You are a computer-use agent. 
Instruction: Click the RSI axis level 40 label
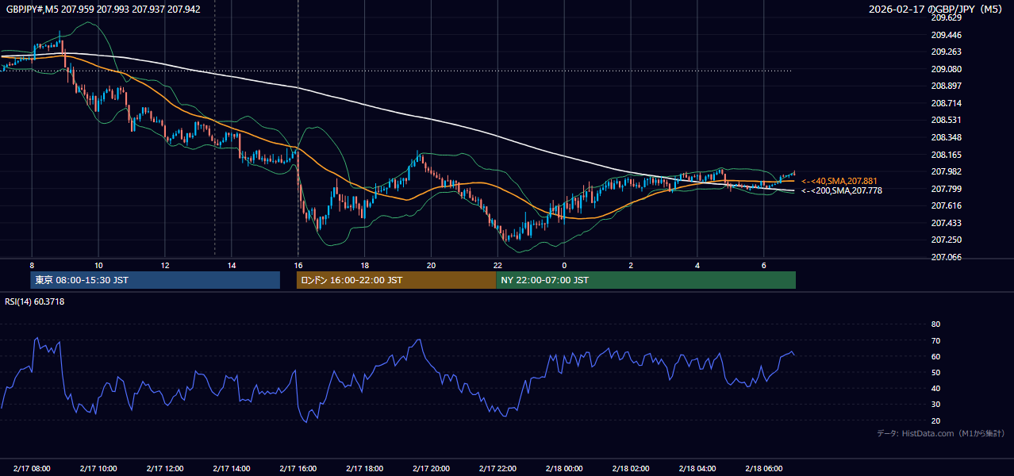pyautogui.click(x=935, y=388)
